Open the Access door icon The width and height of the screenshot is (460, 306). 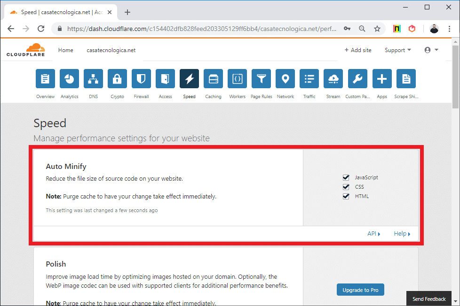point(166,78)
